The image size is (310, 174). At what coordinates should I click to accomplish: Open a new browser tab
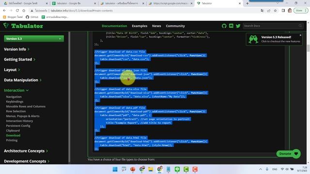point(248,3)
